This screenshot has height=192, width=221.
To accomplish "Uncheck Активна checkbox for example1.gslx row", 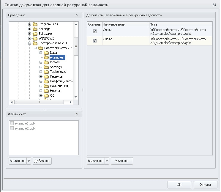I will click(x=94, y=32).
